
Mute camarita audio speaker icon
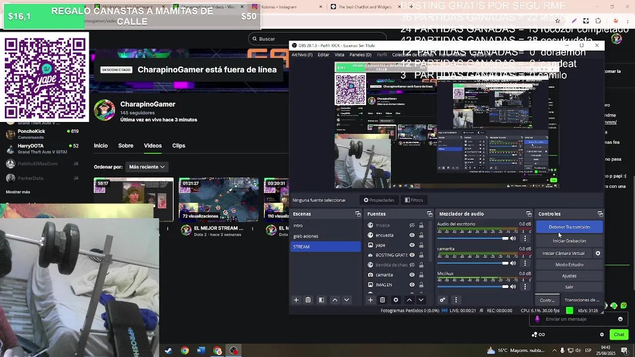513,263
